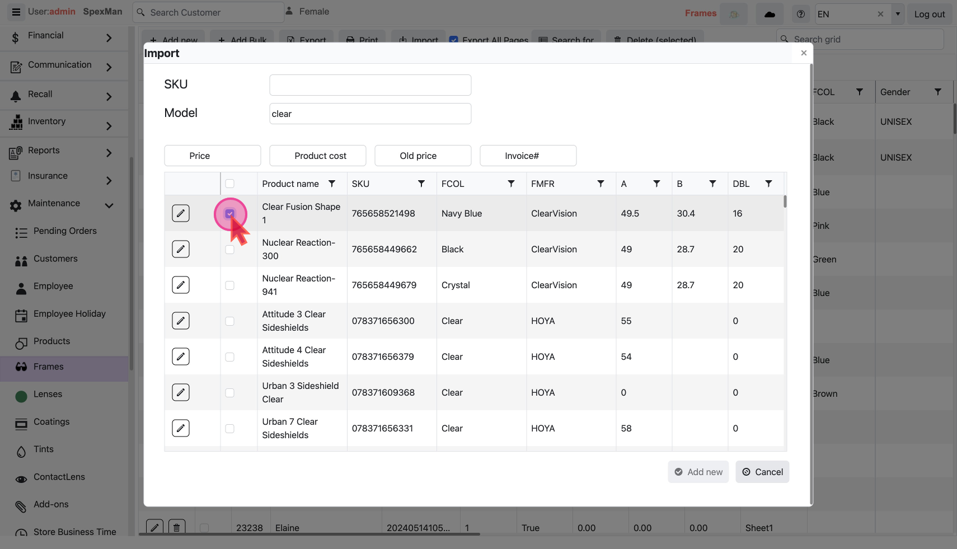Click the help question mark icon
Screen dimensions: 957x549
[801, 14]
